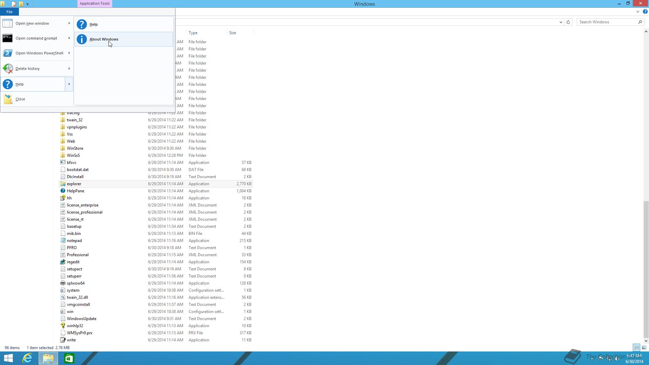Select the write file icon
The image size is (649, 365).
(63, 340)
